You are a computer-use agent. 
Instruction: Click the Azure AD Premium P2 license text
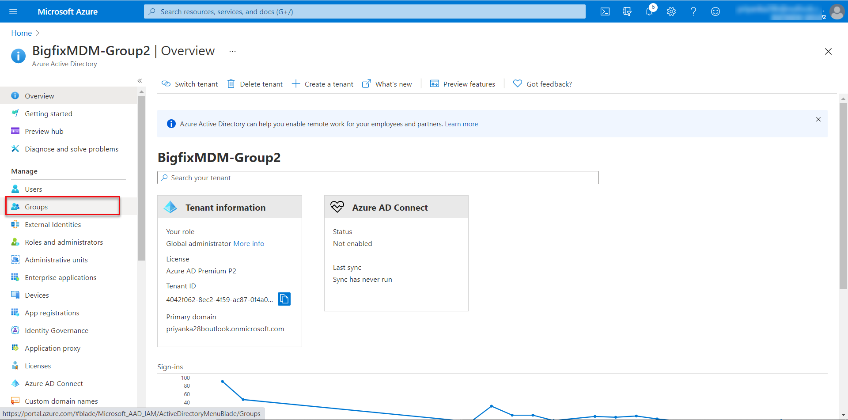[x=201, y=271]
